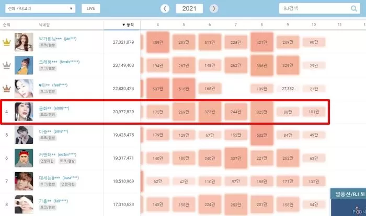Open 금화** (e000***) nickname link

pyautogui.click(x=54, y=109)
